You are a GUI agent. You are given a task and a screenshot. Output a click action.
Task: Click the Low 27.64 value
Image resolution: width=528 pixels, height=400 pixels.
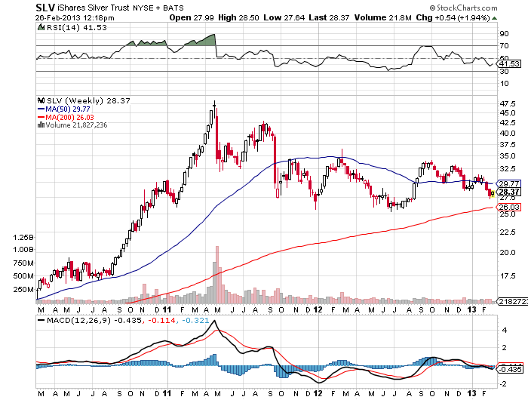(284, 17)
